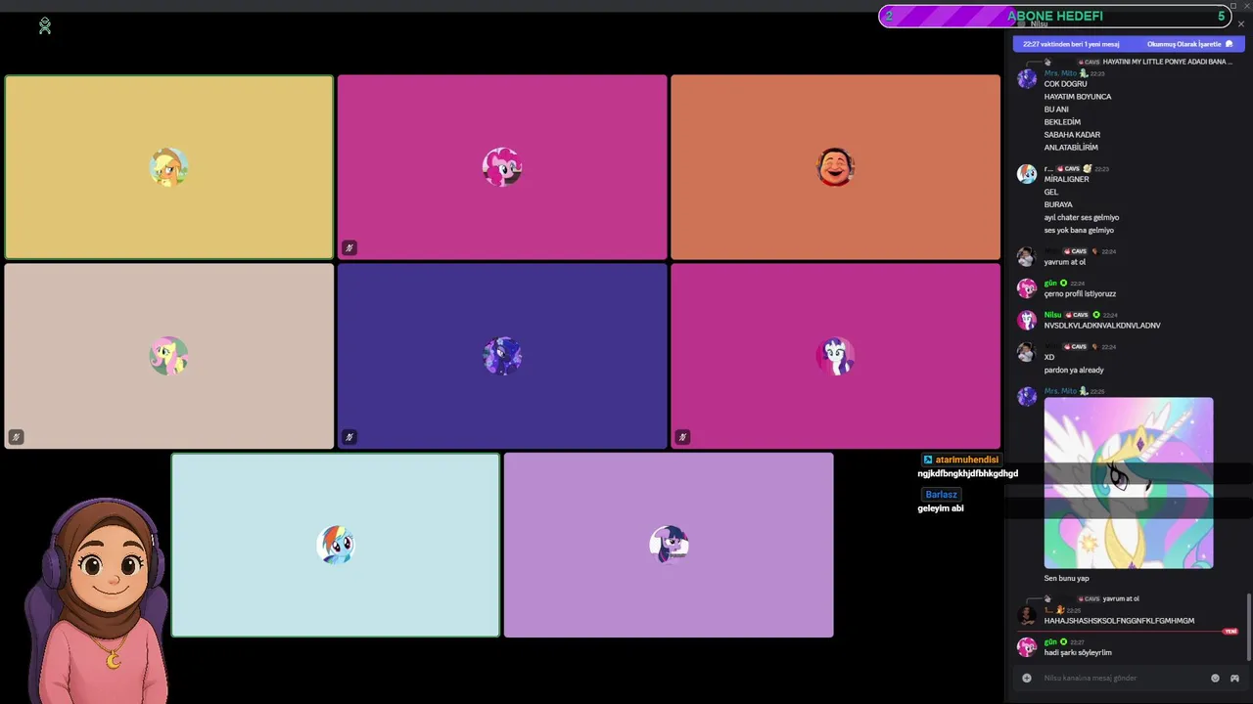
Task: Select the Applejack avatar in the yellow tile
Action: tap(168, 167)
